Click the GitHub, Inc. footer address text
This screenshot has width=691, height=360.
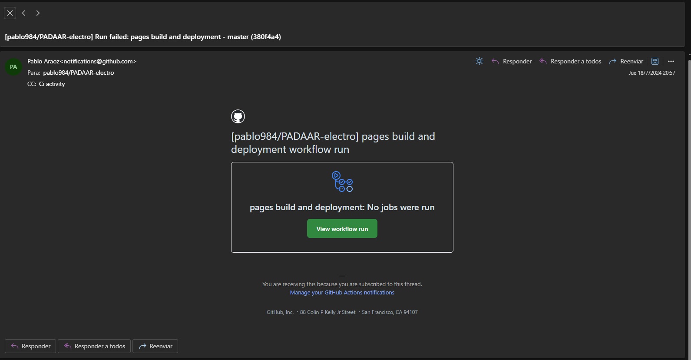342,312
